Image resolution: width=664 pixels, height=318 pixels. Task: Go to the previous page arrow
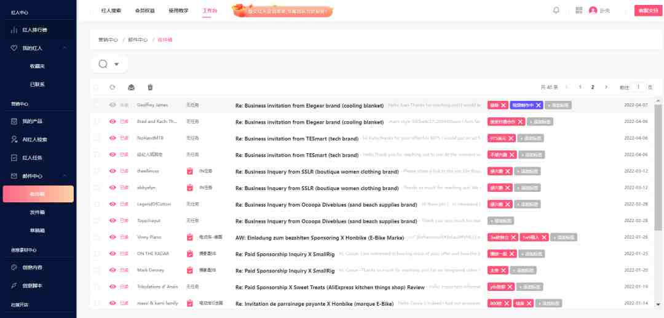tap(567, 87)
